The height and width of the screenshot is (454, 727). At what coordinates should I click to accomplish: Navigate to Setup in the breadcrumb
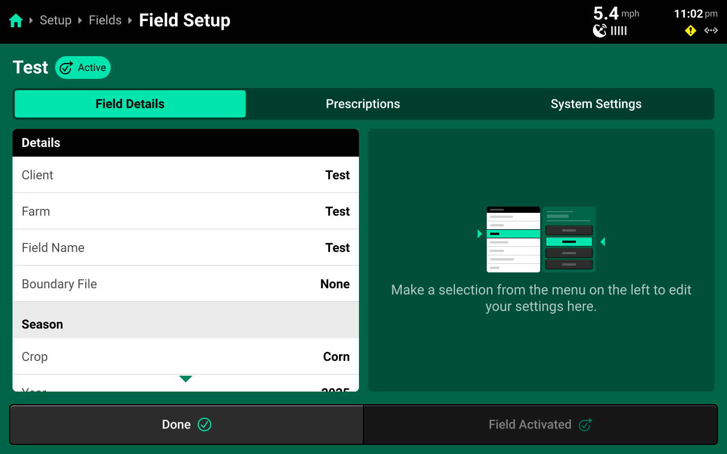click(56, 20)
